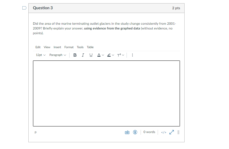Expand the editor to fullscreen

click(x=171, y=132)
